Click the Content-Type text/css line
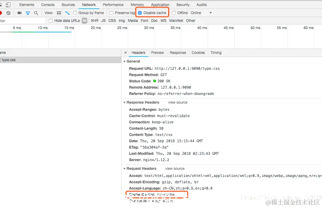Viewport: 322px width, 208px height. 150,135
